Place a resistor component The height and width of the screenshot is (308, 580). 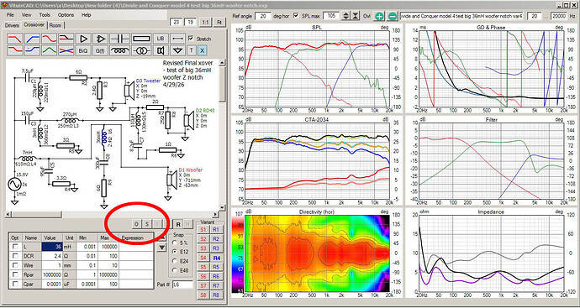click(x=141, y=39)
